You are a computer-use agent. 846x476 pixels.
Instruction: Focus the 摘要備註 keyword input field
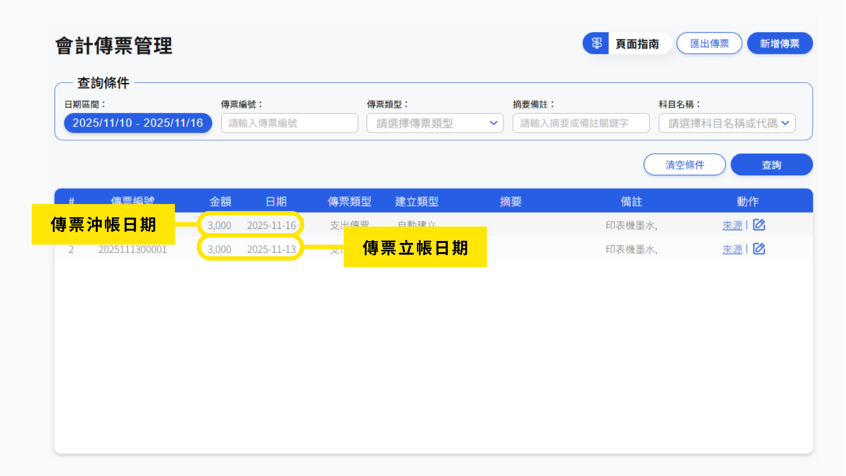pyautogui.click(x=580, y=123)
